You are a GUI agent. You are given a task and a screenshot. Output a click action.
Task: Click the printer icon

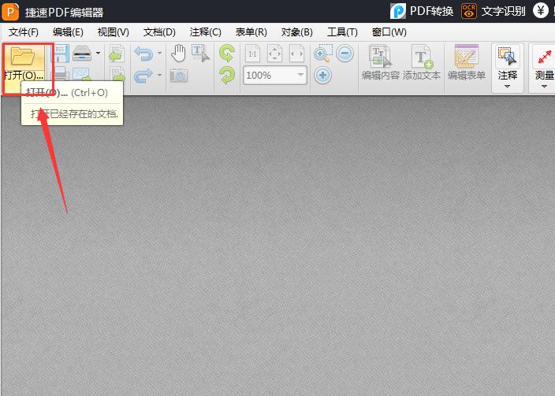[x=61, y=73]
